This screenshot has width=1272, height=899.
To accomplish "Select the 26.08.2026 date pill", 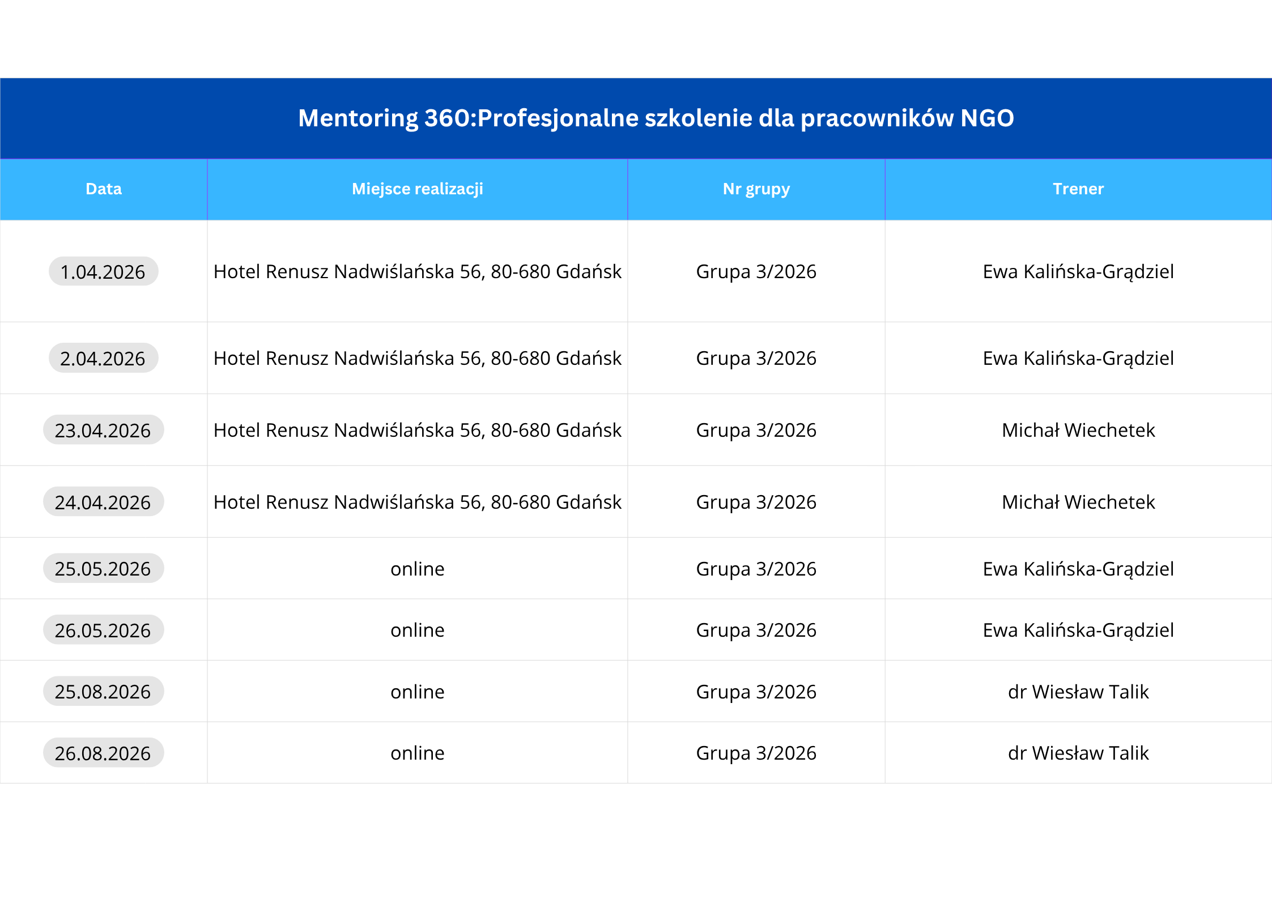I will pyautogui.click(x=103, y=753).
